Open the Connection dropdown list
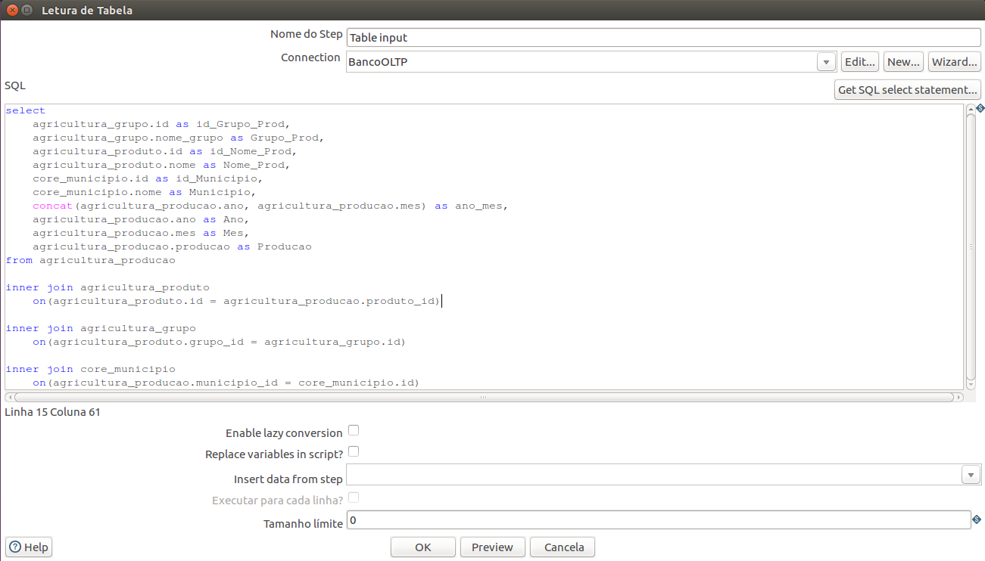The height and width of the screenshot is (561, 985). tap(827, 62)
